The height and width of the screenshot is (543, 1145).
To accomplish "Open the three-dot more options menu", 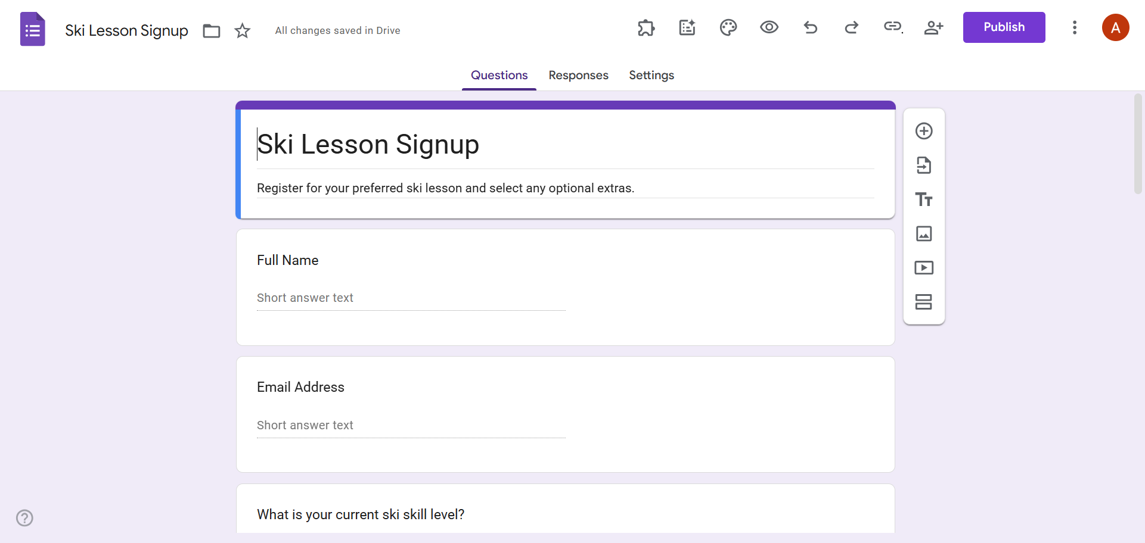I will (x=1075, y=27).
